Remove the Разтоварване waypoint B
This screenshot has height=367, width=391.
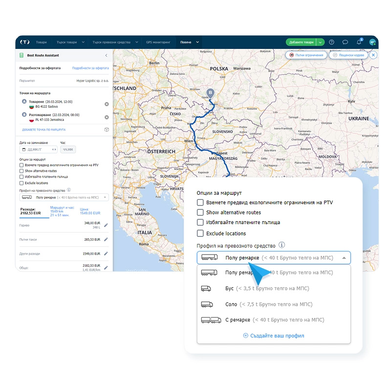(x=107, y=117)
